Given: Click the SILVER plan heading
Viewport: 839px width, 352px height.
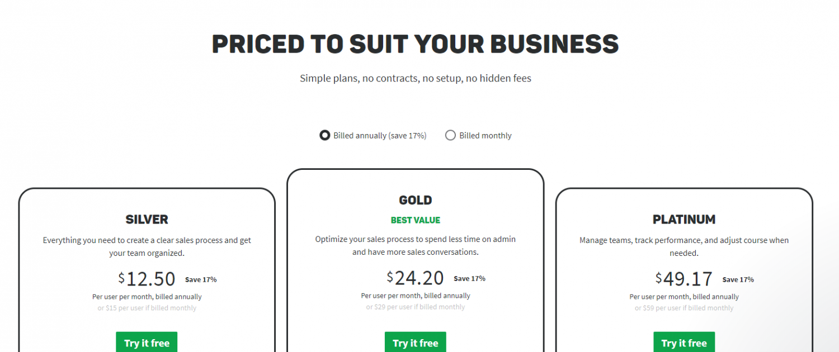Looking at the screenshot, I should [147, 219].
